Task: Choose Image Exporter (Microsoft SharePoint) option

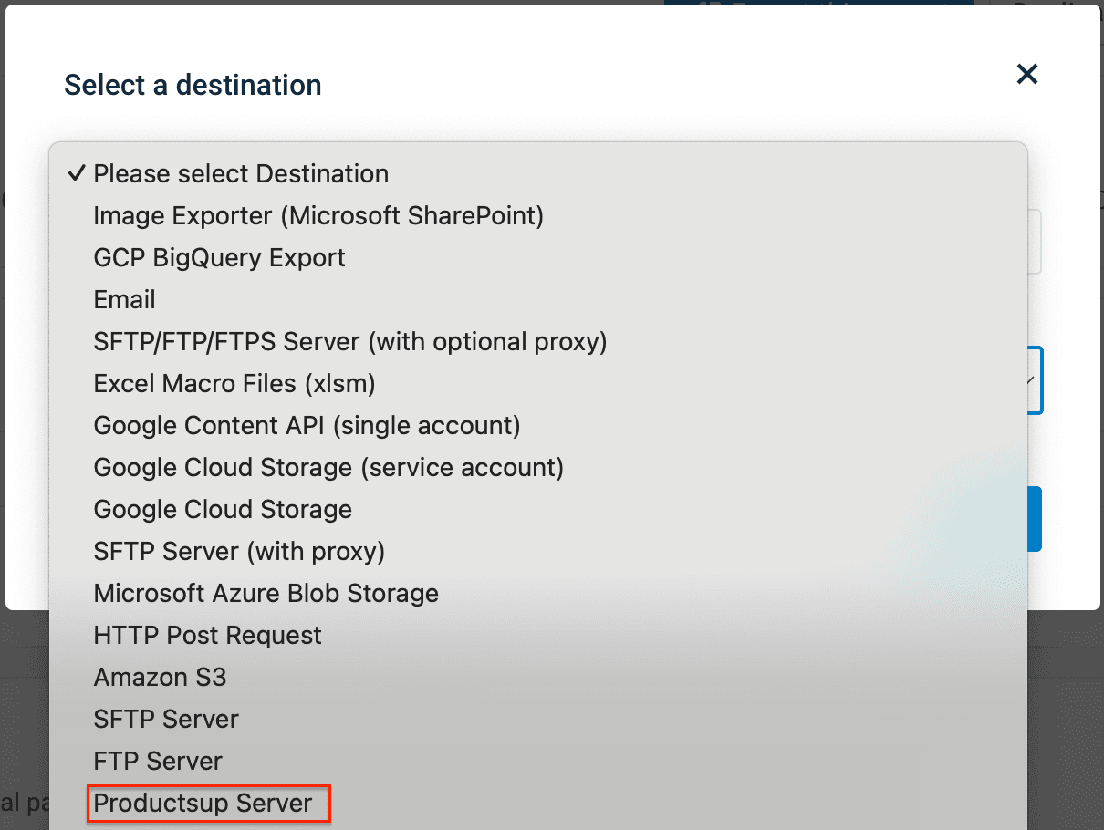Action: pyautogui.click(x=318, y=216)
